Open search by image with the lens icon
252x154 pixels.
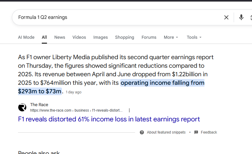coord(251,17)
